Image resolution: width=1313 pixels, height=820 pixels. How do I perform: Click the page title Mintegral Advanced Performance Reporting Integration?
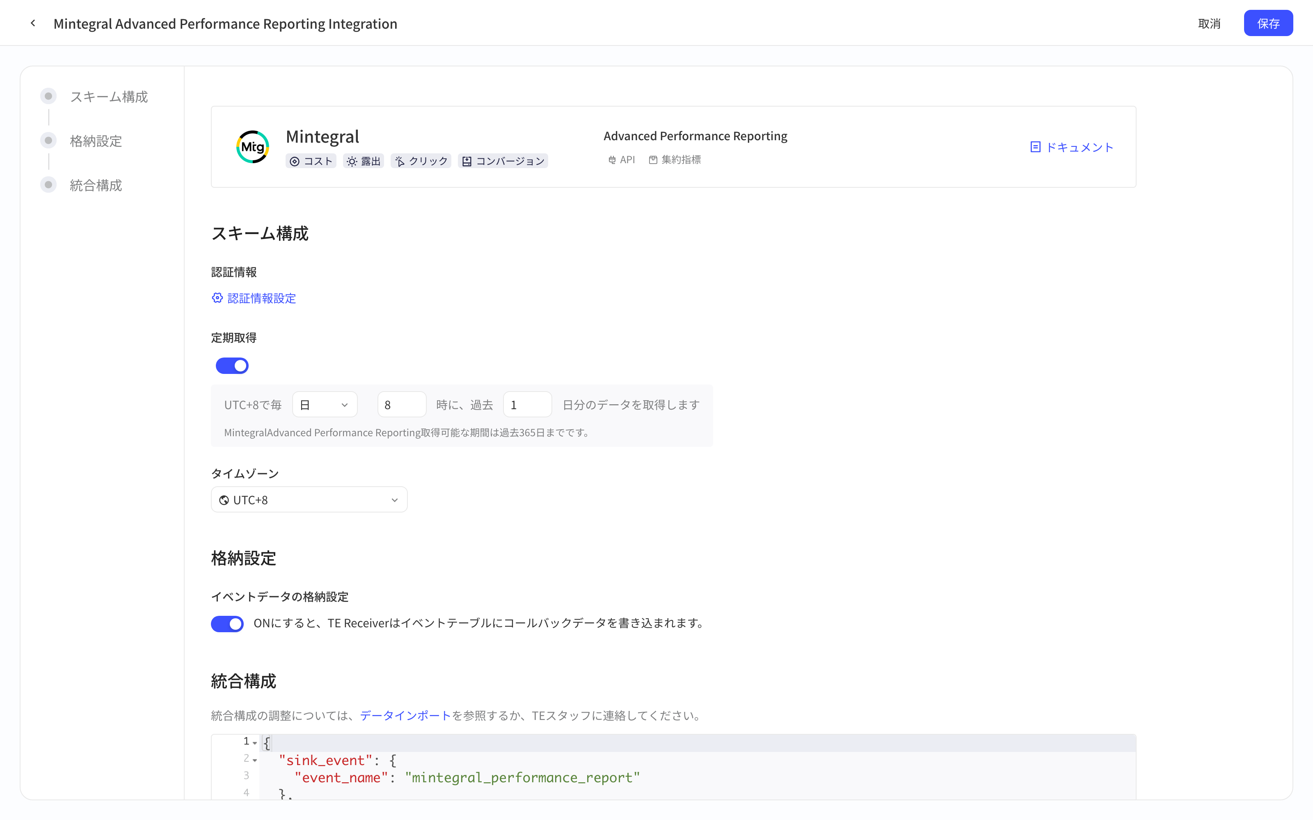click(225, 23)
